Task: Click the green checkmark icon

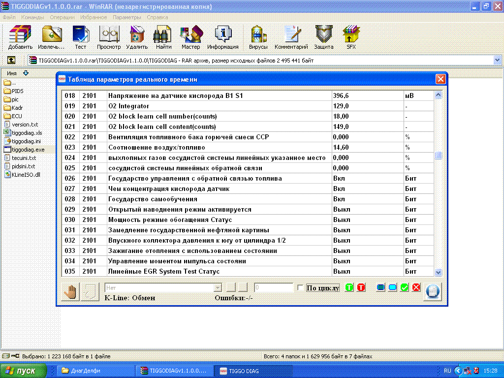Action: tap(405, 287)
